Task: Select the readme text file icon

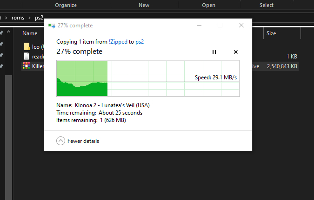Action: click(x=27, y=56)
